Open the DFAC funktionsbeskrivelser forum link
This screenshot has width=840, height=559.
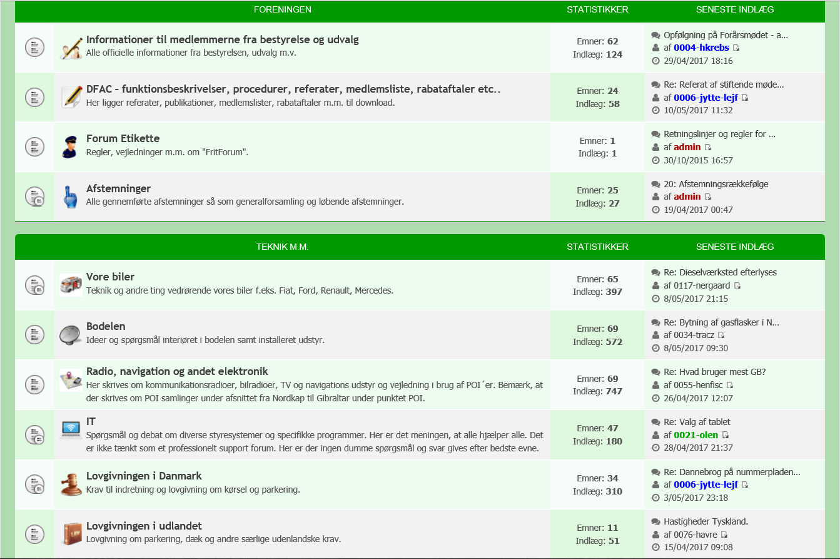pyautogui.click(x=294, y=90)
